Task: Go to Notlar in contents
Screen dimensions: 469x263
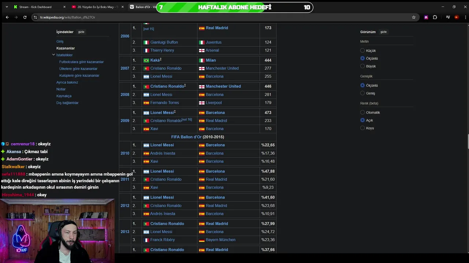Action: click(61, 89)
